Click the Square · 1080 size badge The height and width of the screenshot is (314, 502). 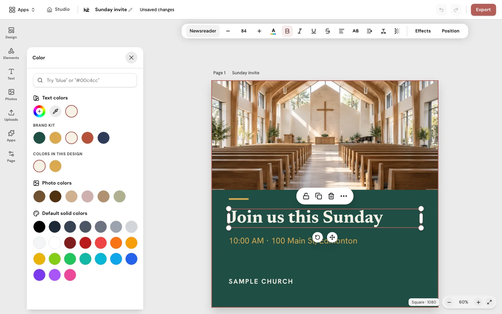[424, 302]
